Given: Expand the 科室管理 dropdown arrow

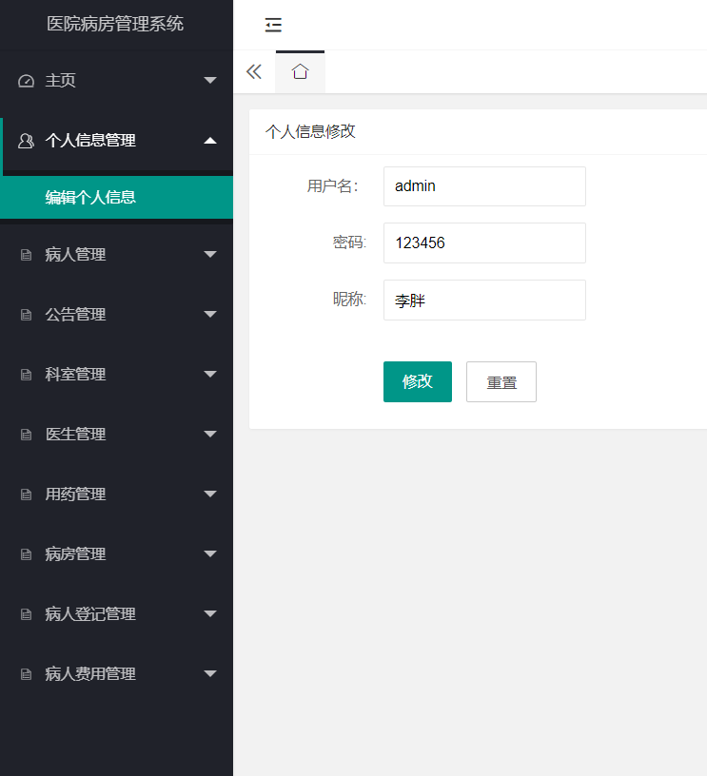Looking at the screenshot, I should point(210,374).
